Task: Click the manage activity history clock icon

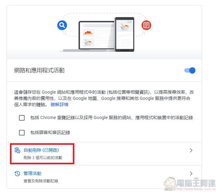Action: 17,174
